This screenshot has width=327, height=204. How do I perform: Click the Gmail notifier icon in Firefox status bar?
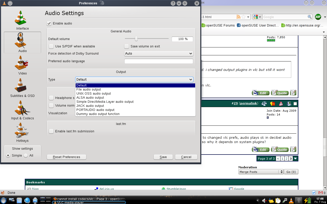pos(320,193)
